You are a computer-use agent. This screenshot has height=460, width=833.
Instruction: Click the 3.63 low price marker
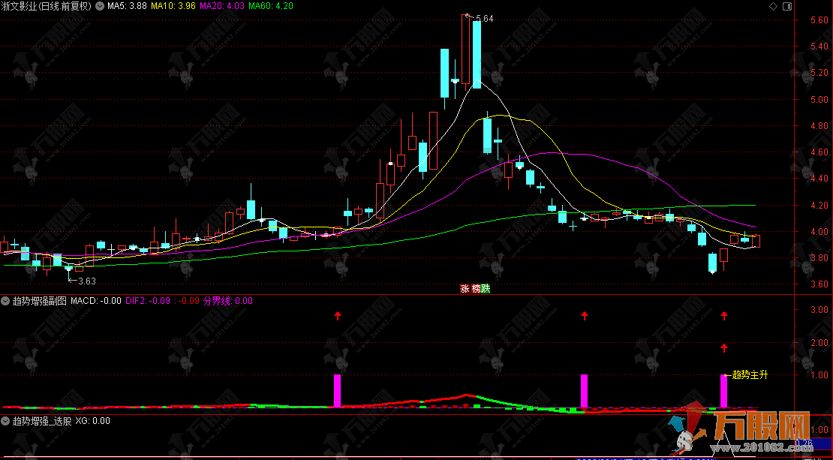pyautogui.click(x=87, y=281)
